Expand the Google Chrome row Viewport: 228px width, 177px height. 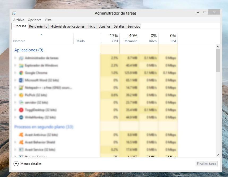(15, 73)
